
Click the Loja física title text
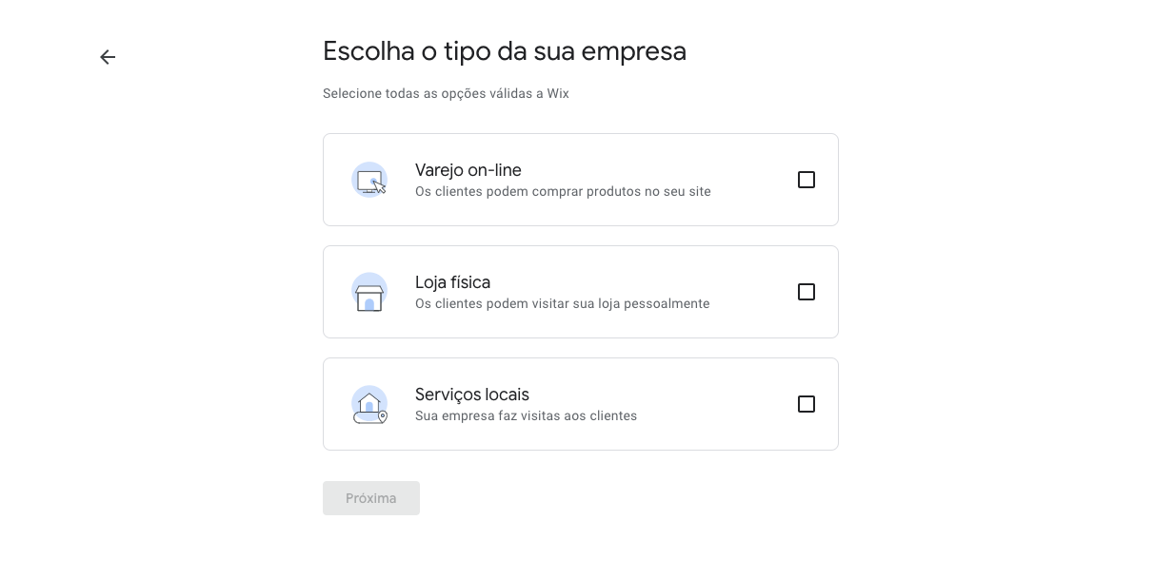pos(452,282)
